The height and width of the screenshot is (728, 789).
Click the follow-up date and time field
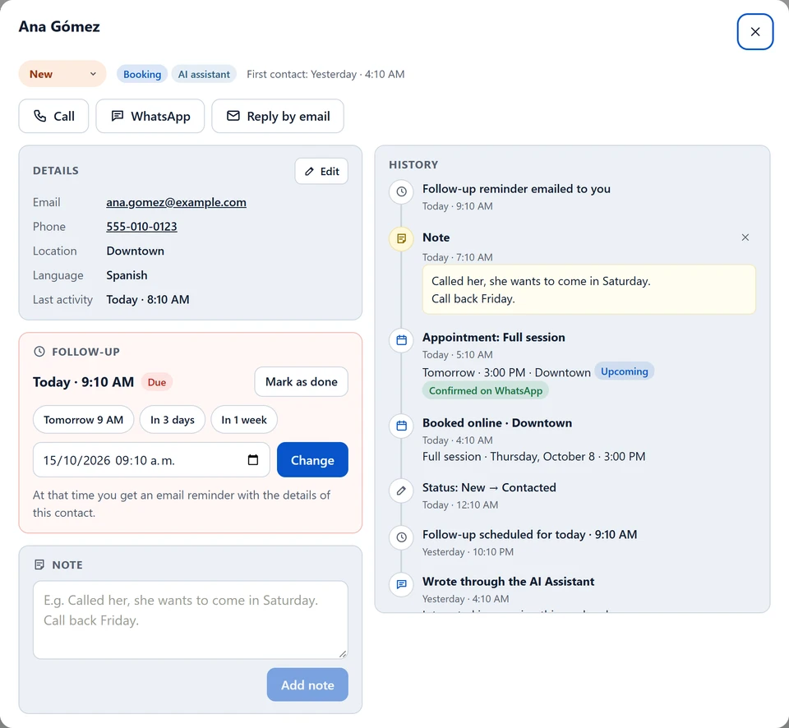pyautogui.click(x=151, y=460)
